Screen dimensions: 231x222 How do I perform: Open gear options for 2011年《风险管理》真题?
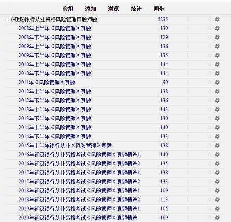217,82
